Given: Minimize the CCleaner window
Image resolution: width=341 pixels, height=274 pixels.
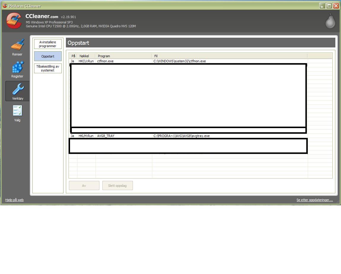Looking at the screenshot, I should 322,6.
